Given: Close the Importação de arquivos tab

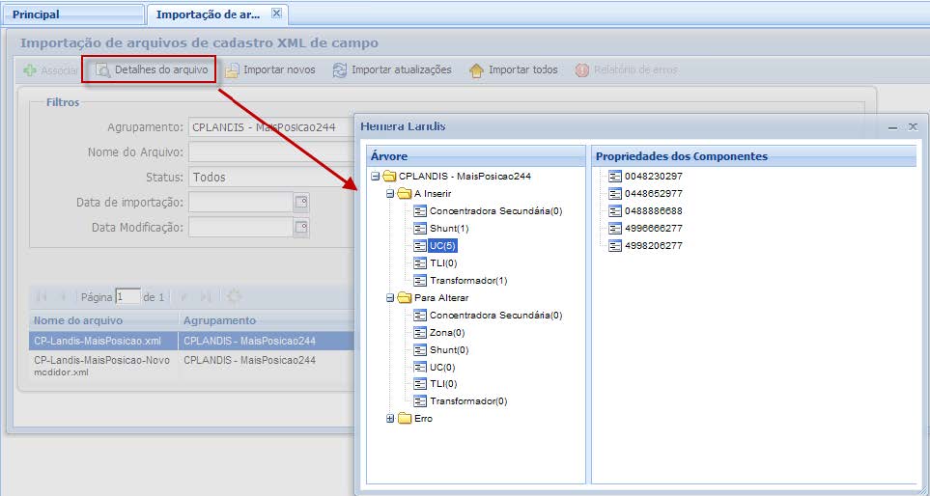Looking at the screenshot, I should click(276, 14).
